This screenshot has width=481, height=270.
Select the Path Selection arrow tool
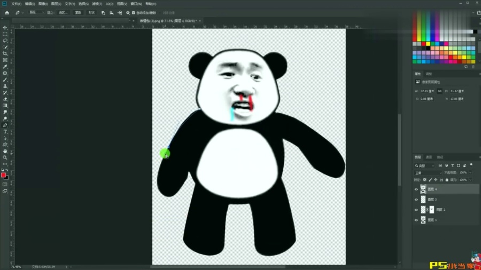(x=5, y=138)
